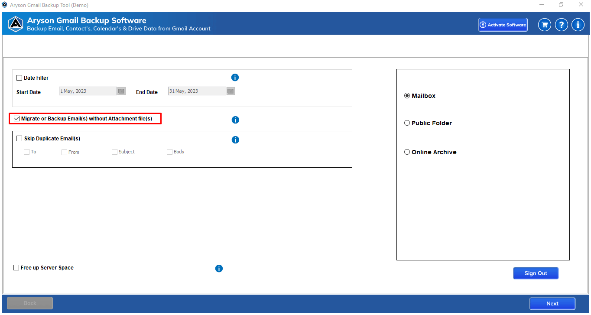The image size is (591, 315).
Task: Close the Aryson Gmail Backup Tool window
Action: pyautogui.click(x=581, y=5)
